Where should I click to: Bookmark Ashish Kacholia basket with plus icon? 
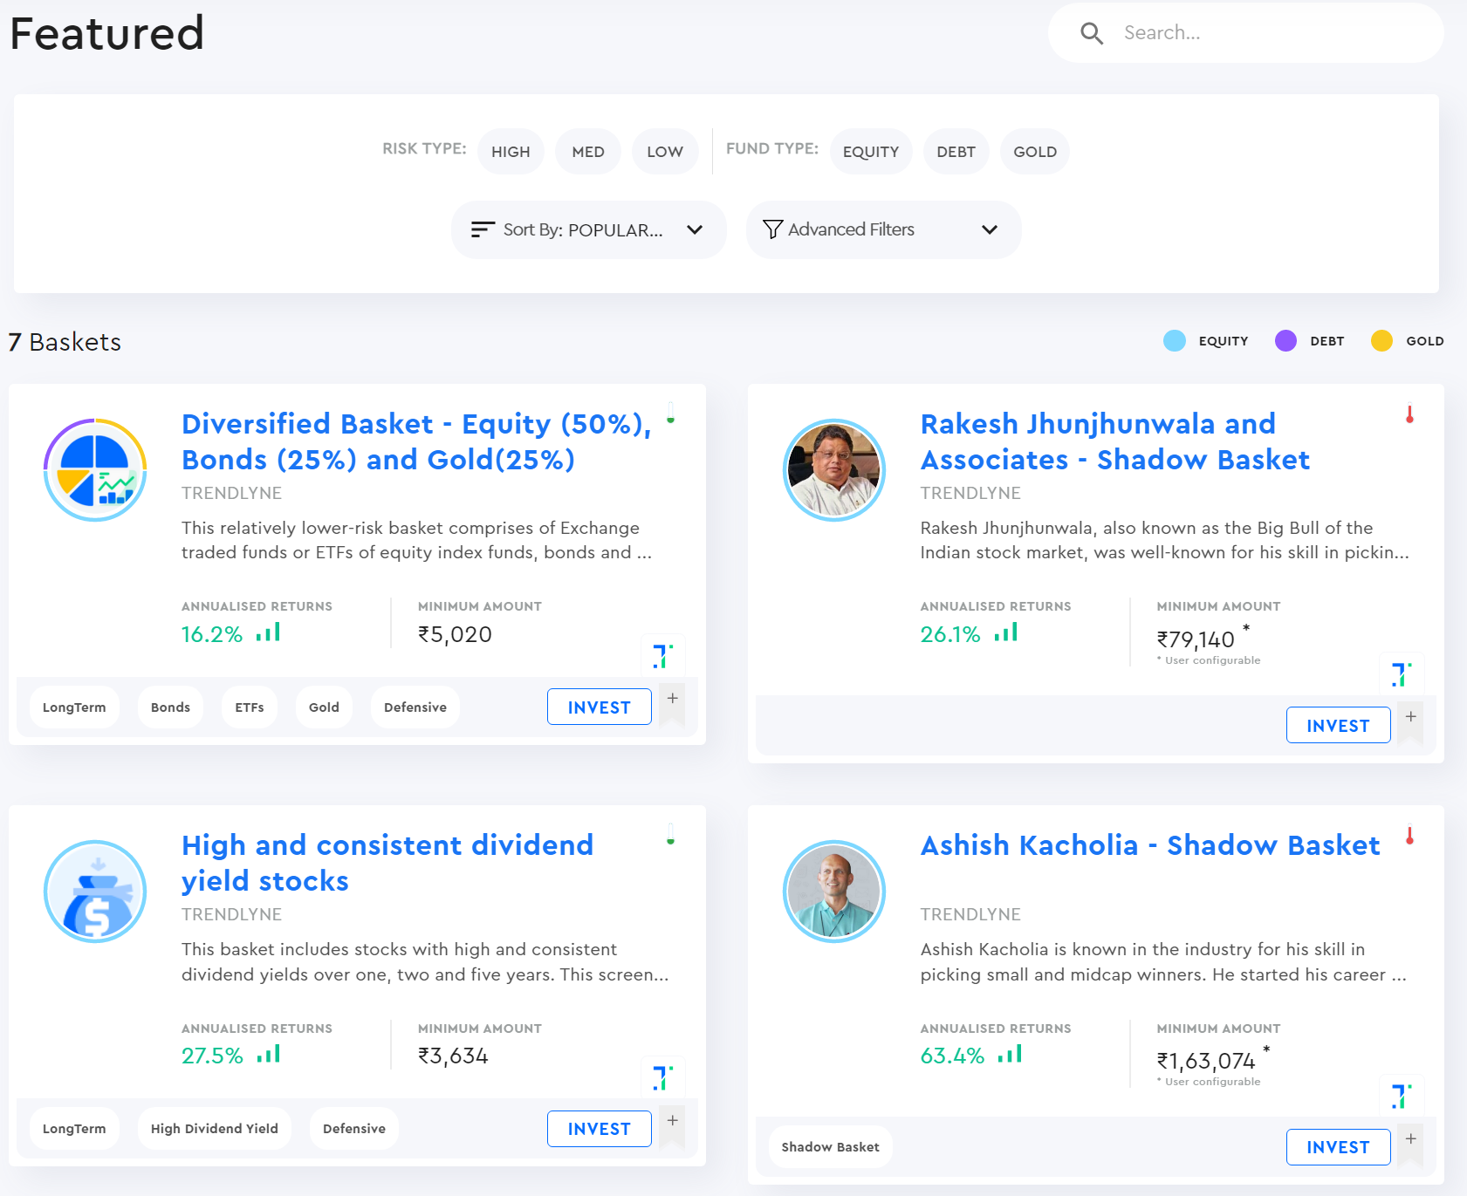1410,1144
